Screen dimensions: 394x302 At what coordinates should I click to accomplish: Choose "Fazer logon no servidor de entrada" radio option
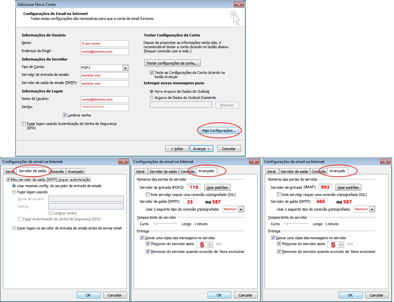[x=14, y=228]
